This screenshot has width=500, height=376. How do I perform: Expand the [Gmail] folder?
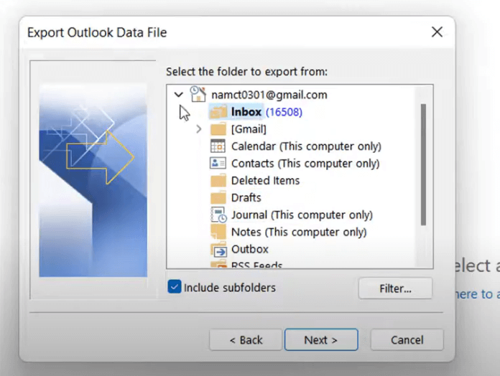tap(199, 129)
